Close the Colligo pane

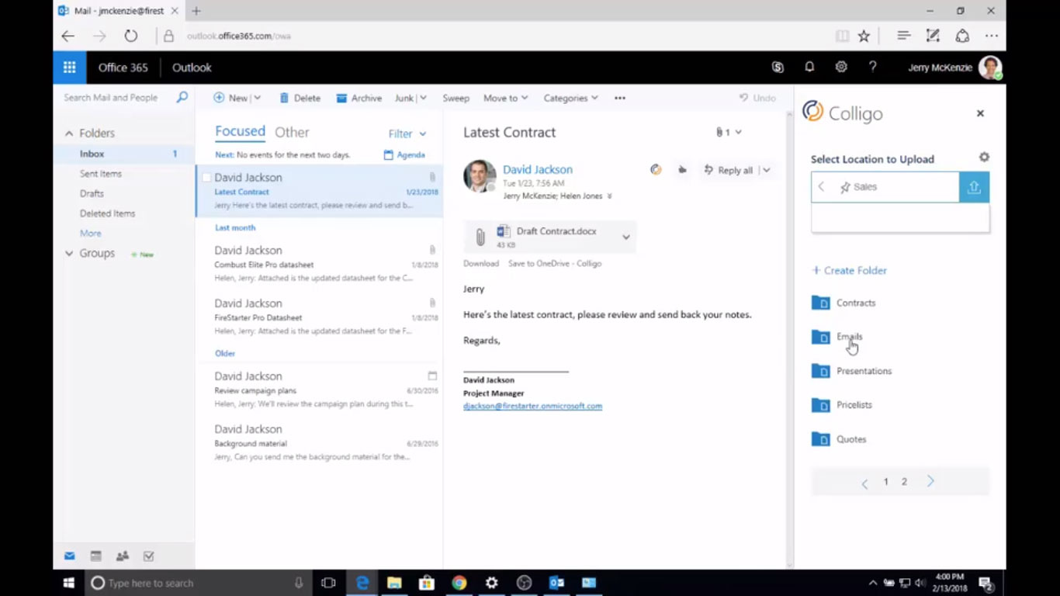[x=980, y=113]
